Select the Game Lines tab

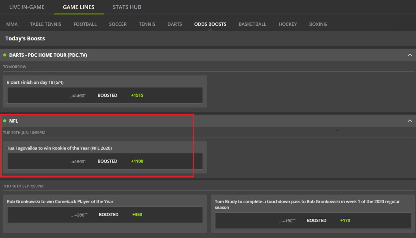click(79, 7)
